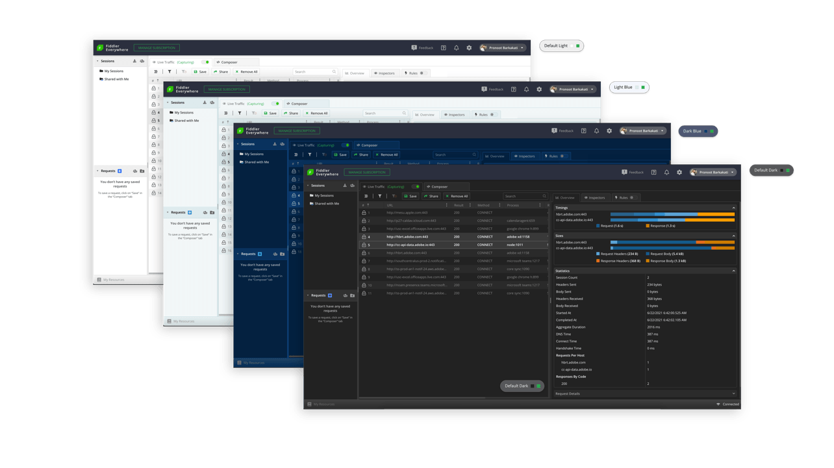Select session row http://cc-api-data.adobe.io:443
The image size is (834, 468).
tap(455, 245)
